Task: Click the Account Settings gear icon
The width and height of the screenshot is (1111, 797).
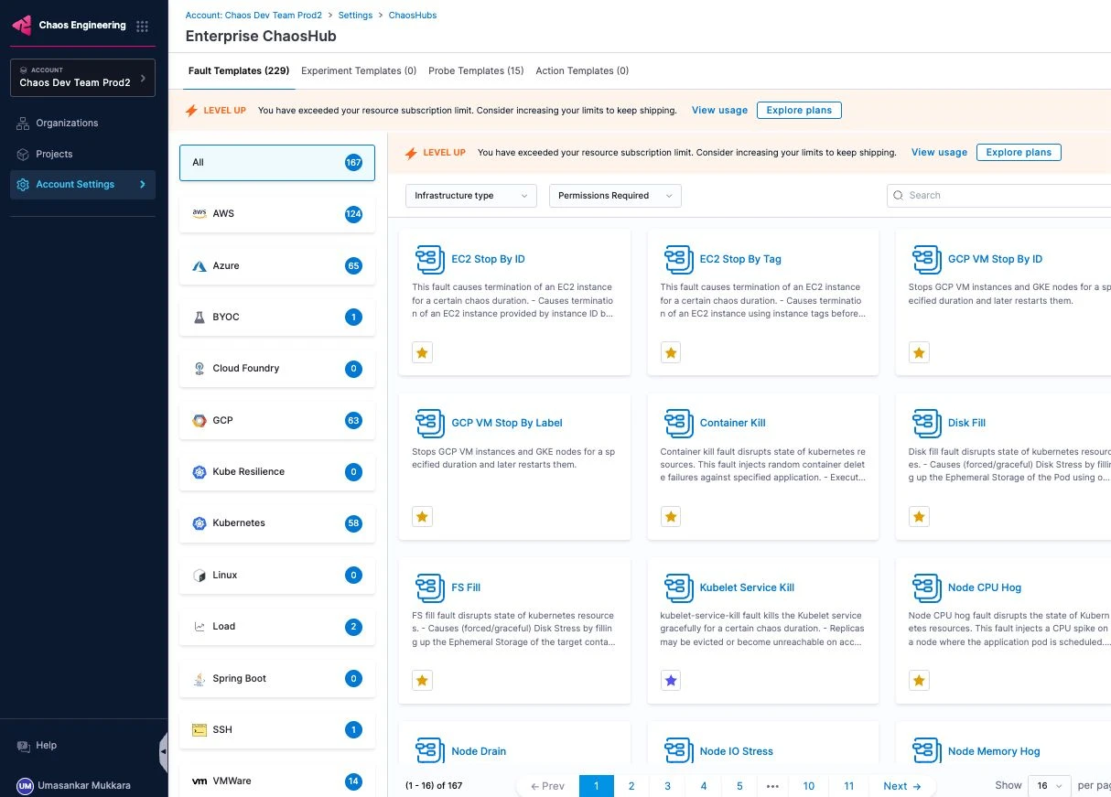Action: click(24, 184)
